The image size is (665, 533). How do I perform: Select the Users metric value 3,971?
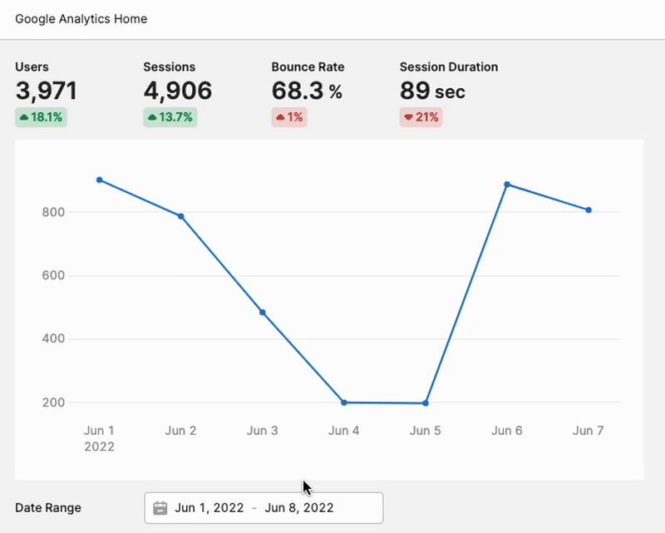46,91
